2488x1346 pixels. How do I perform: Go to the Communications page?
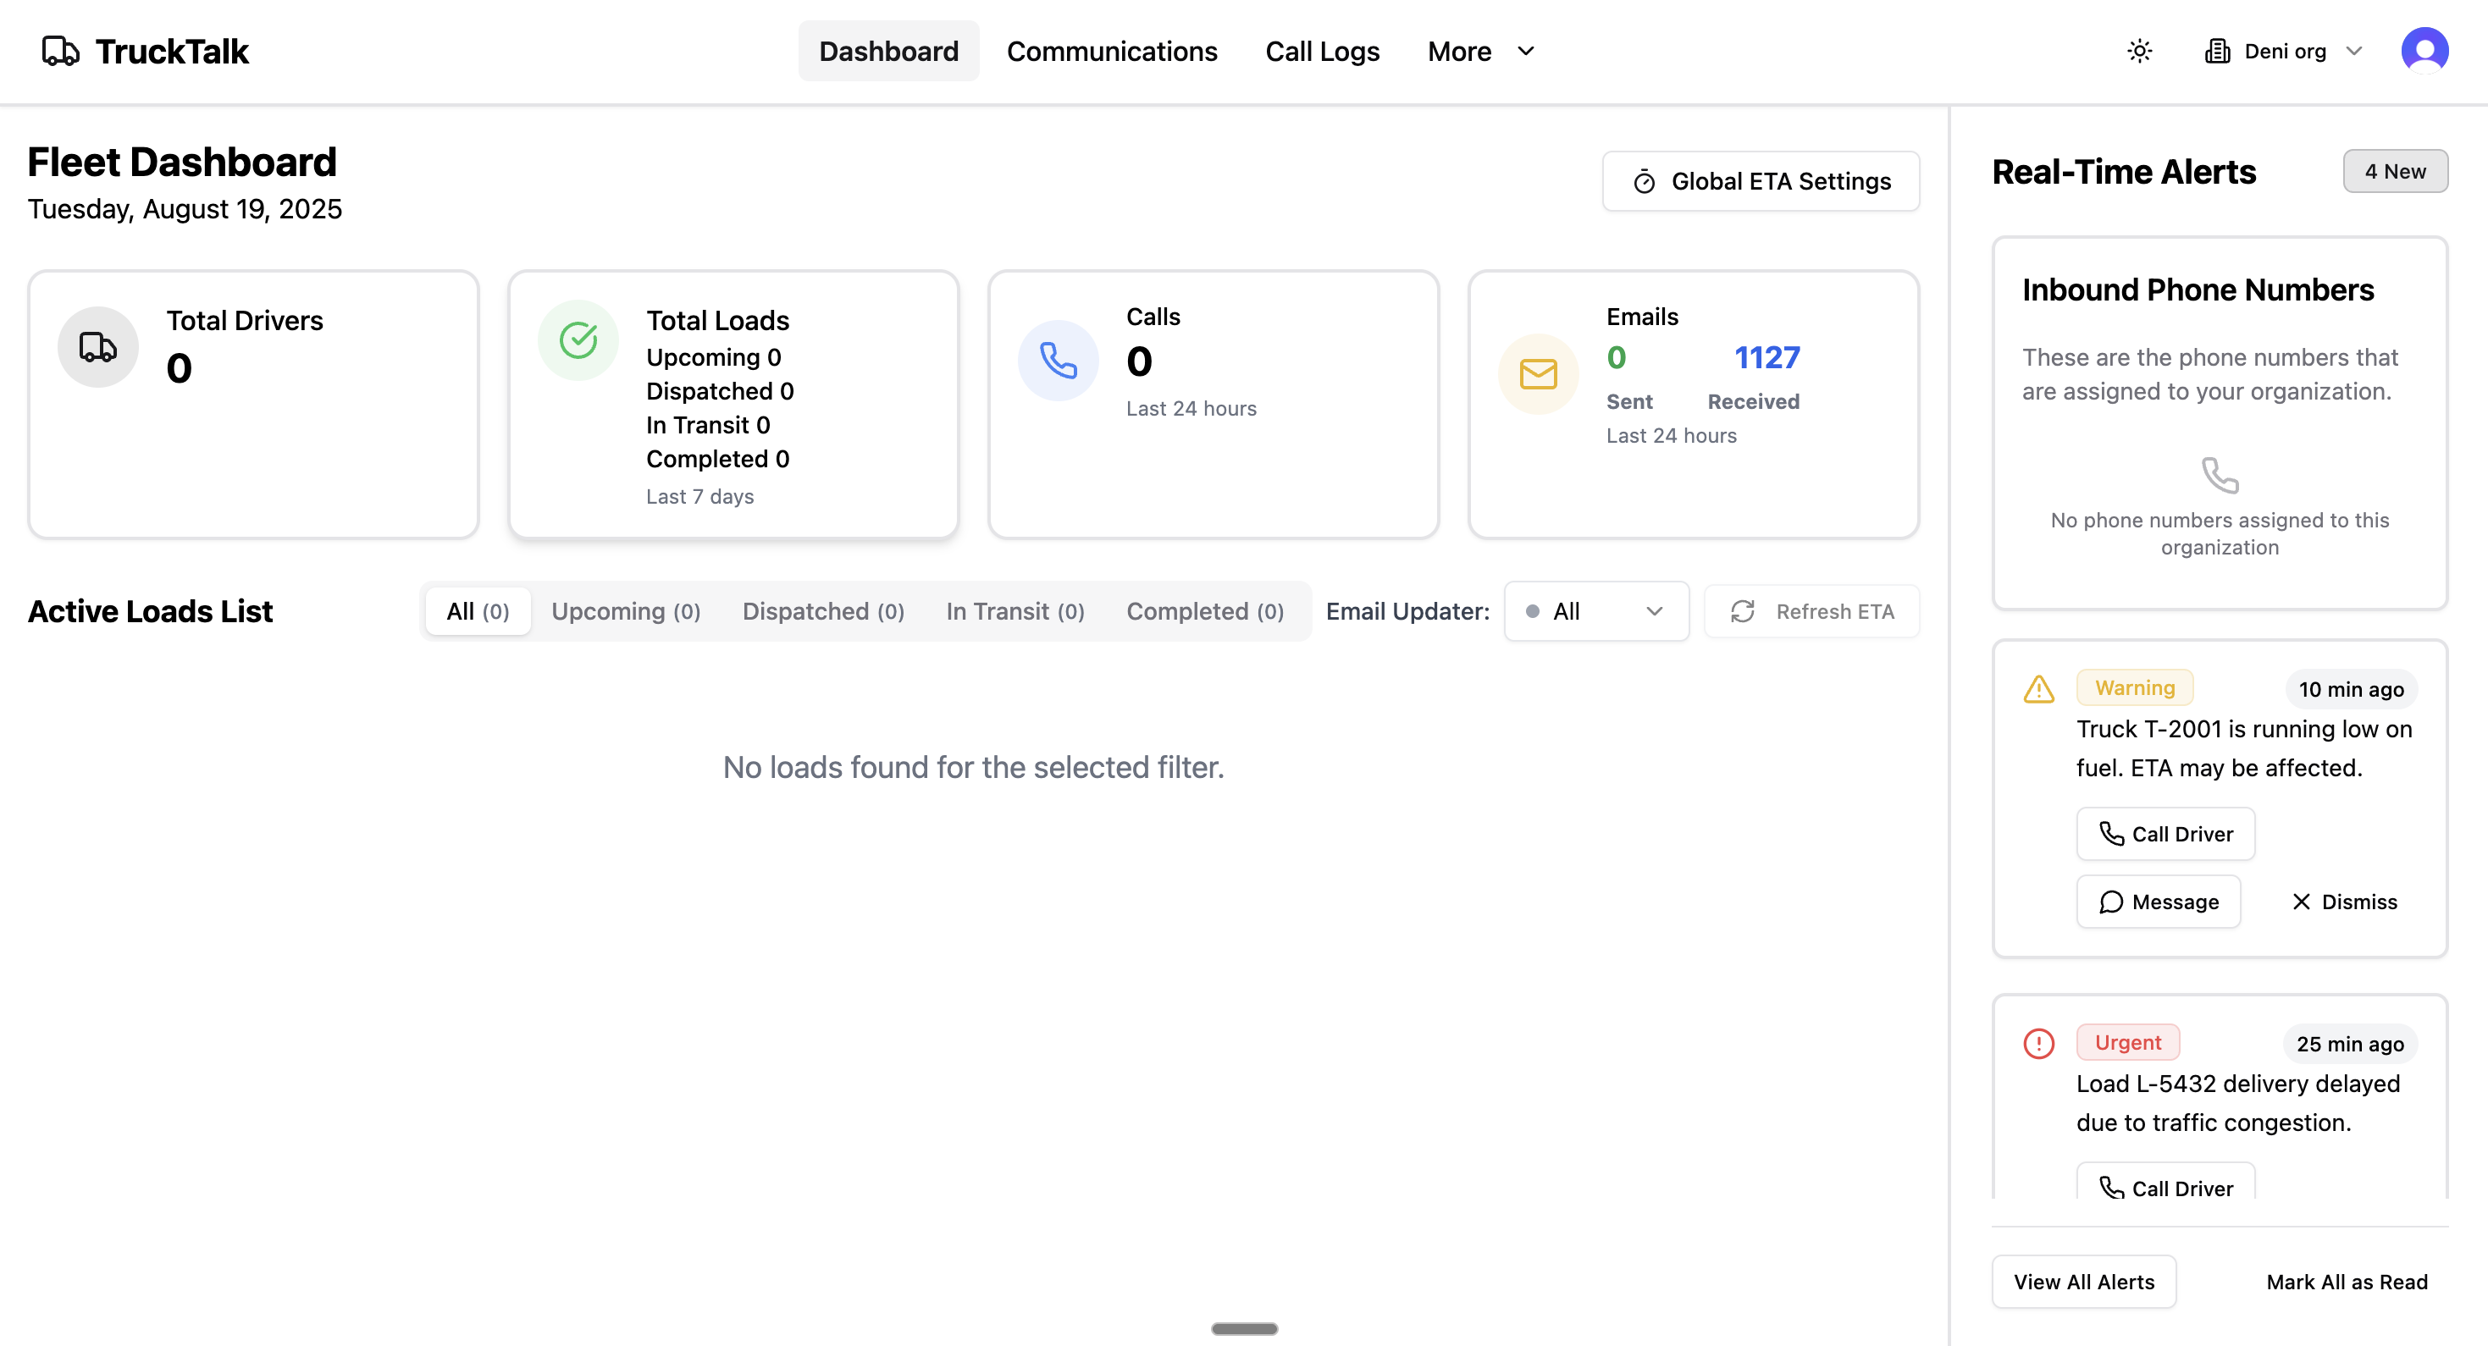coord(1112,51)
